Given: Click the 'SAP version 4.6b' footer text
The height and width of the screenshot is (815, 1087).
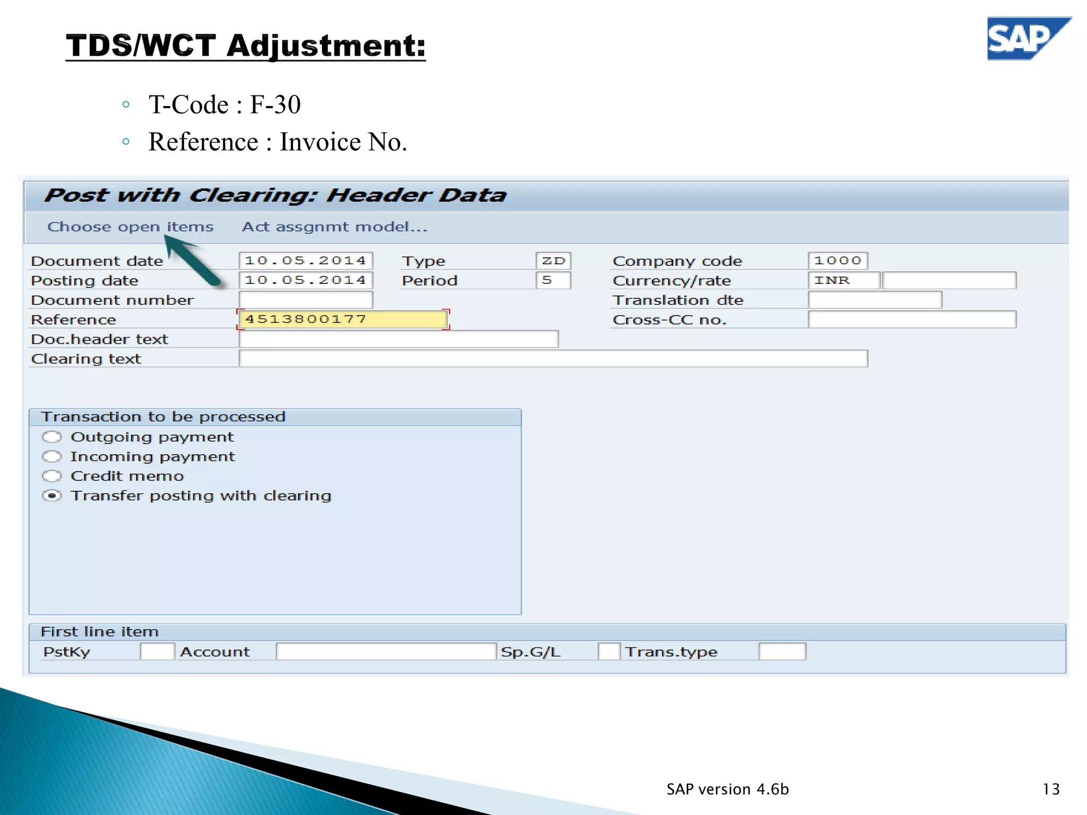Looking at the screenshot, I should tap(728, 790).
